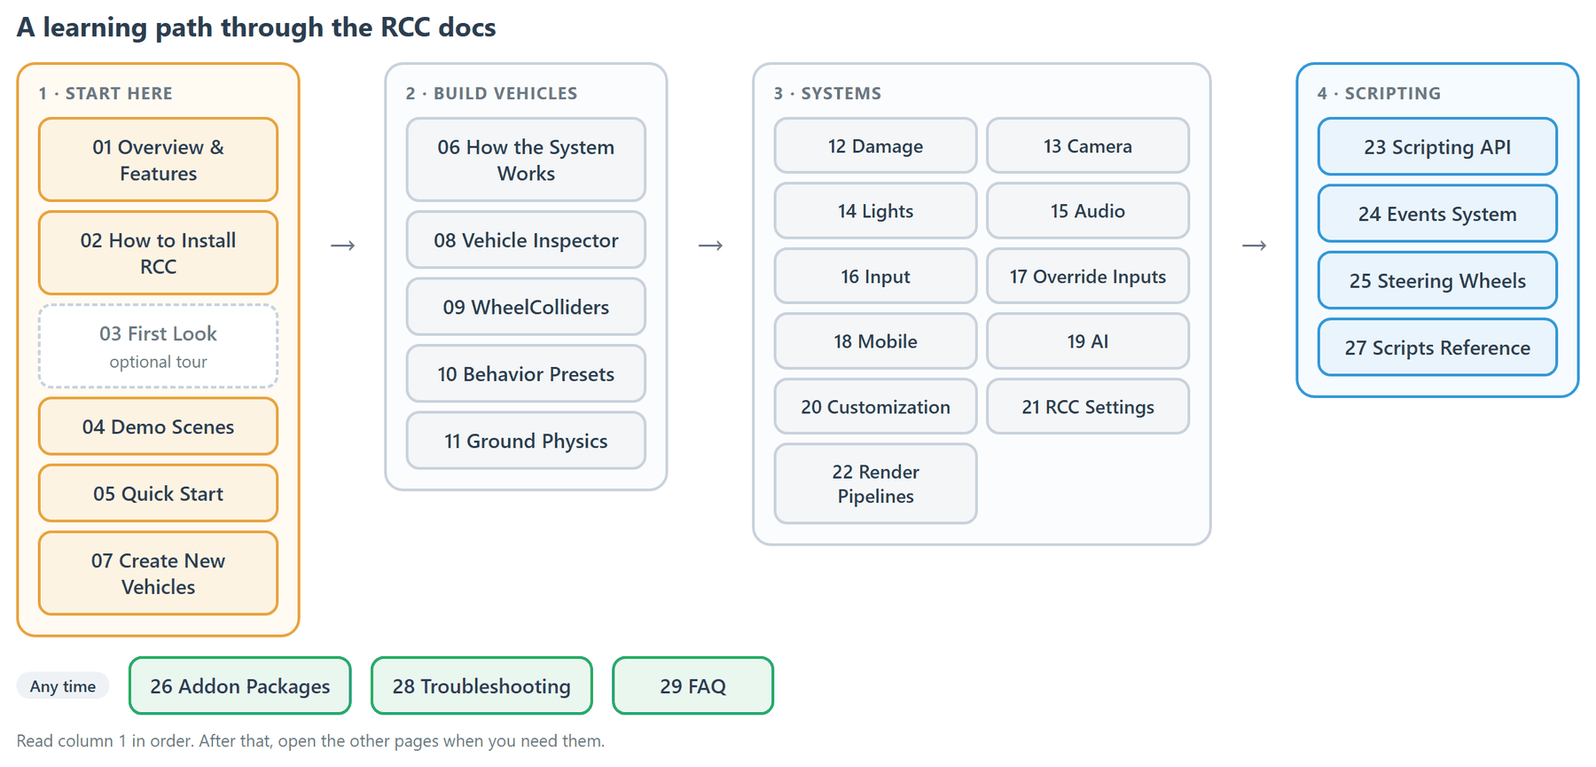This screenshot has width=1596, height=767.
Task: Open the 12 Damage page
Action: coord(876,145)
